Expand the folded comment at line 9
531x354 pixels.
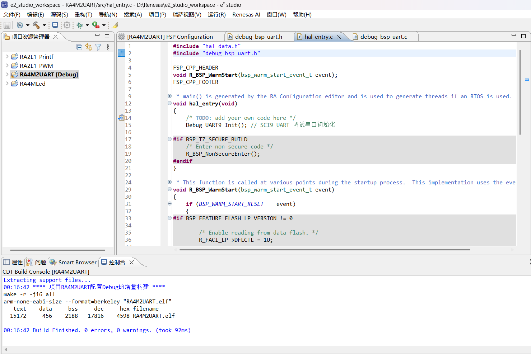(x=169, y=96)
